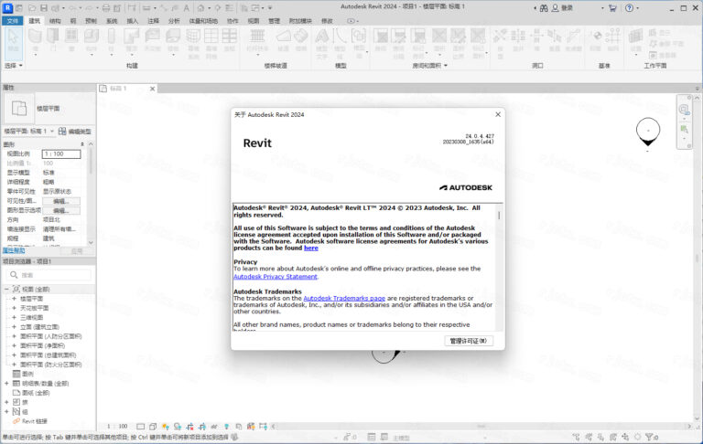Screen dimensions: 703x444
Task: Open the 文件 (File) tab
Action: point(13,21)
